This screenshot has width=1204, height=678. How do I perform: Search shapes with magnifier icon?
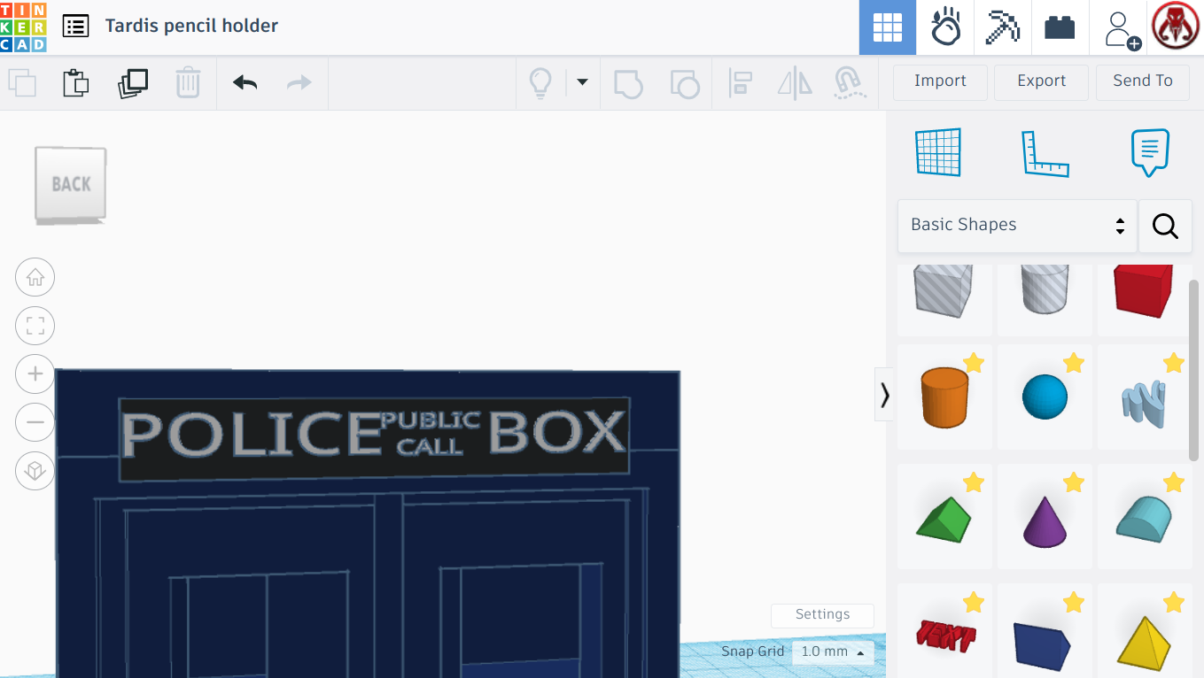pyautogui.click(x=1165, y=227)
